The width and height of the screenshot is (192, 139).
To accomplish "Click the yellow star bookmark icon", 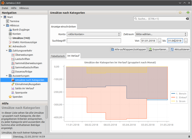I will (180, 13).
